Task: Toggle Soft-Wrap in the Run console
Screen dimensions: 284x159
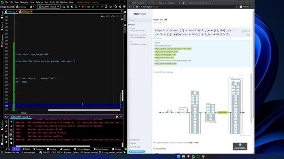Action: point(11,130)
